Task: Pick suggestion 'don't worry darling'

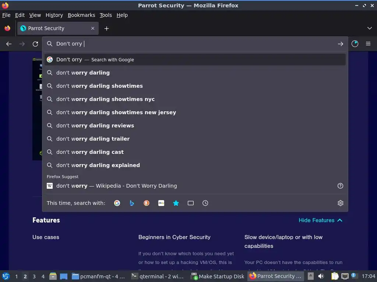Action: tap(195, 73)
